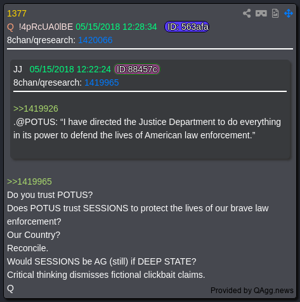Image resolution: width=300 pixels, height=302 pixels.
Task: Click the "Do you trust POTUS?" line
Action: click(x=50, y=195)
